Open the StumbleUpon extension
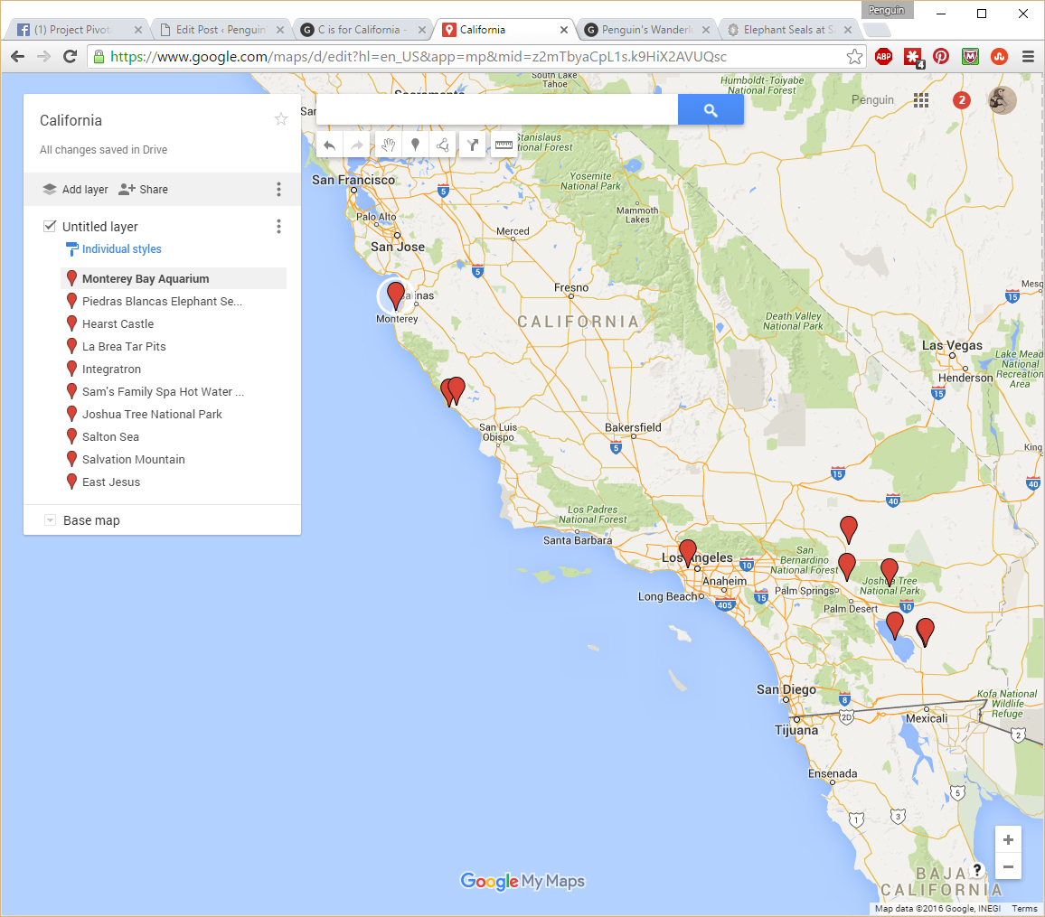1045x917 pixels. coord(998,57)
